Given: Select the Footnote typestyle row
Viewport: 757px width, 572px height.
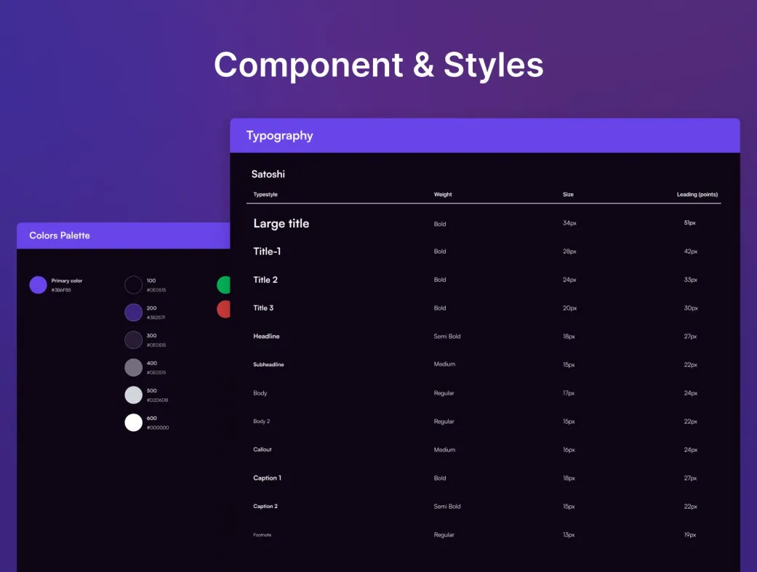Looking at the screenshot, I should [484, 535].
